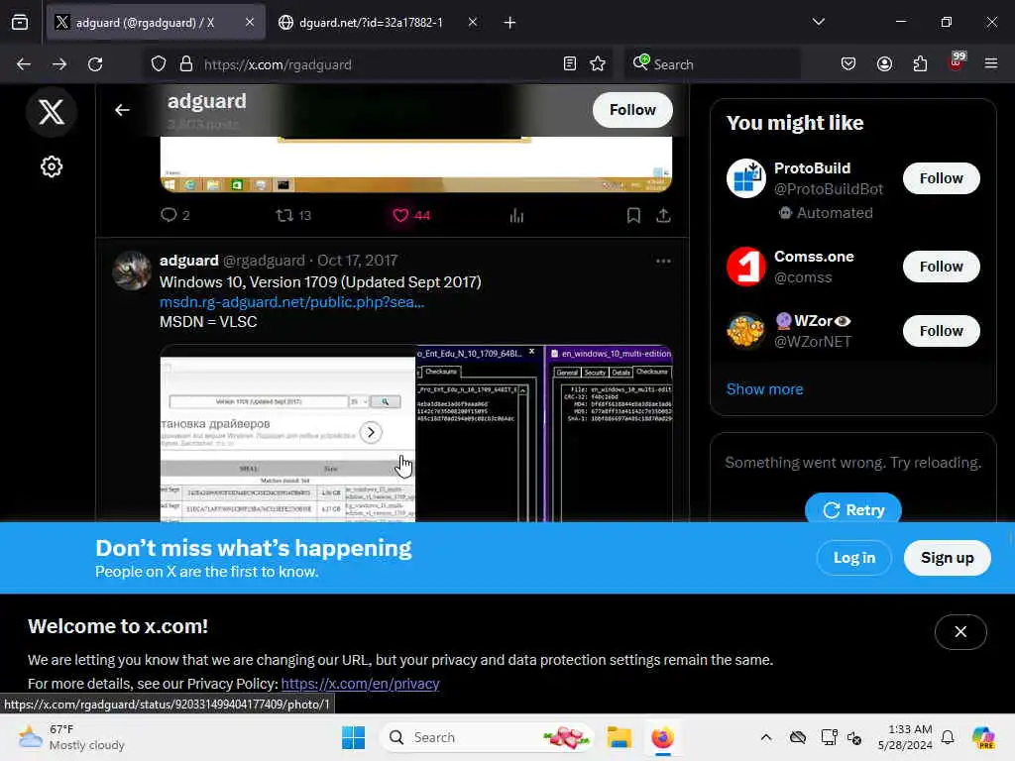Open File Explorer from taskbar
Image resolution: width=1015 pixels, height=761 pixels.
point(619,737)
